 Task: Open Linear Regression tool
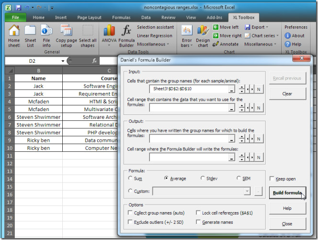[x=155, y=35]
